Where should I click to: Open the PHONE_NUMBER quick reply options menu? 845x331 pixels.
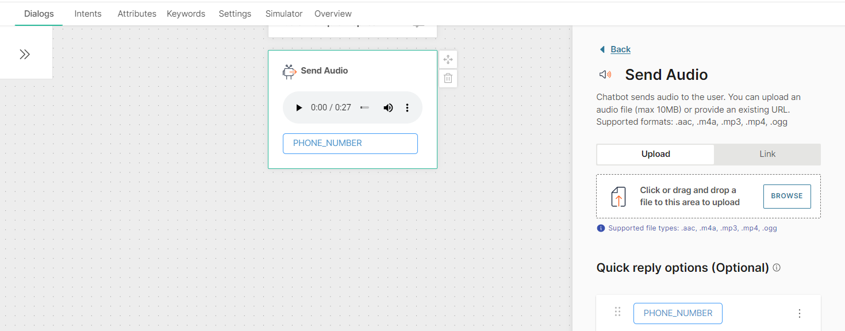point(799,313)
